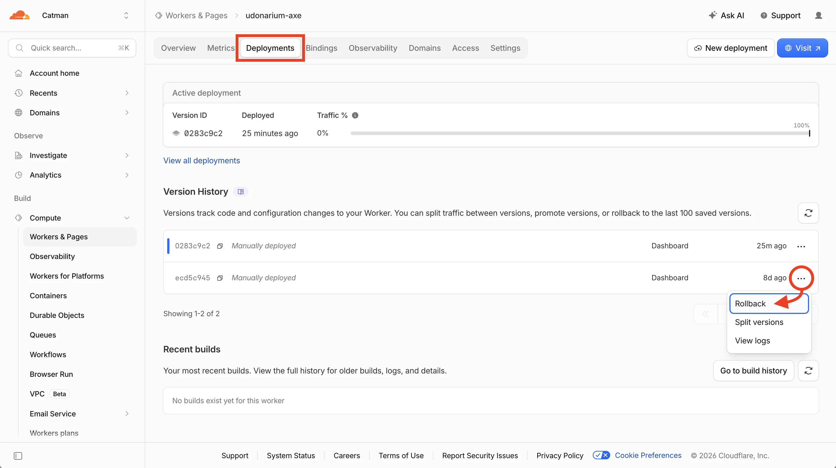Select Workers & Pages in sidebar
Viewport: 836px width, 468px height.
pos(80,237)
